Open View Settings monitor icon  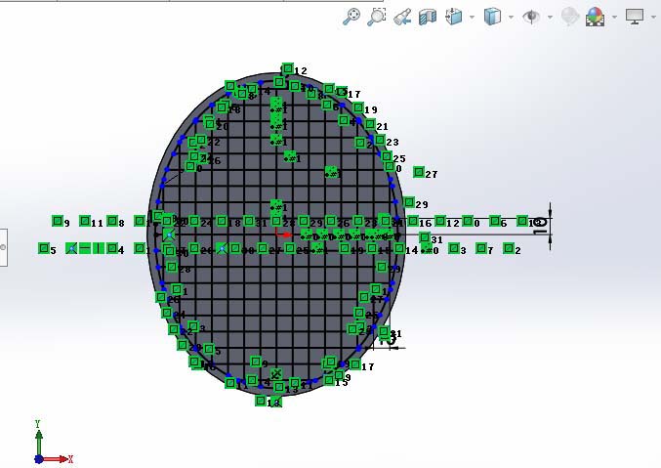click(635, 17)
